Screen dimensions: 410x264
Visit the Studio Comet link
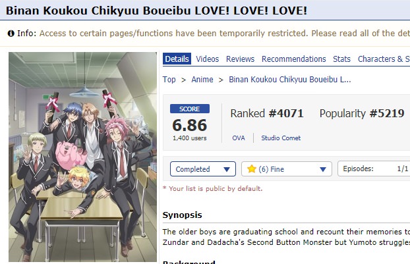[281, 138]
